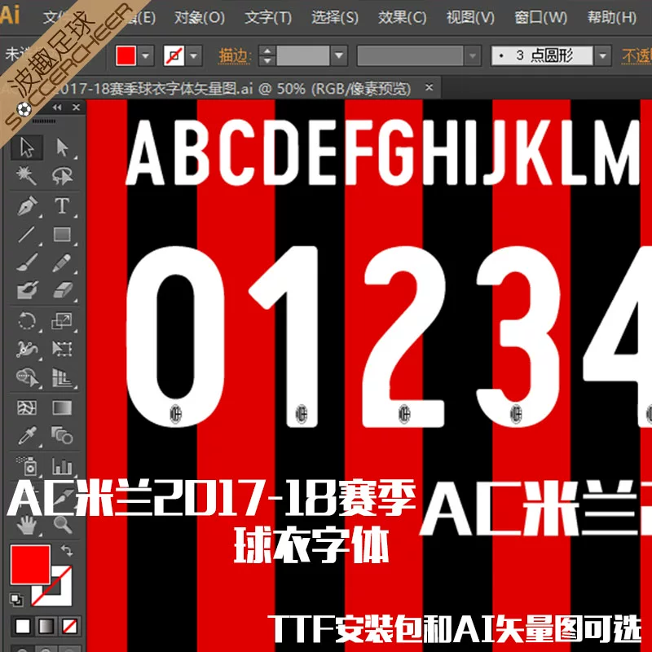The width and height of the screenshot is (652, 652).
Task: Activate the Type tool
Action: pyautogui.click(x=63, y=206)
